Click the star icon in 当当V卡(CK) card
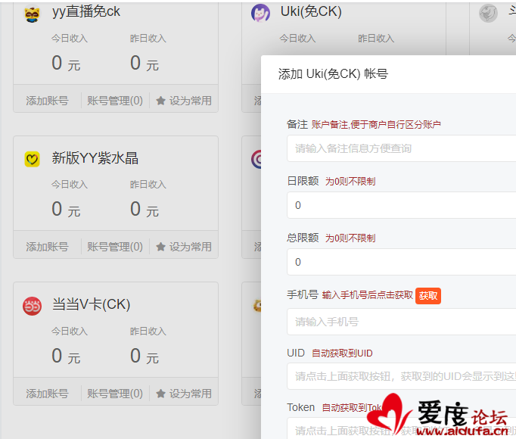The height and width of the screenshot is (439, 516). 160,394
